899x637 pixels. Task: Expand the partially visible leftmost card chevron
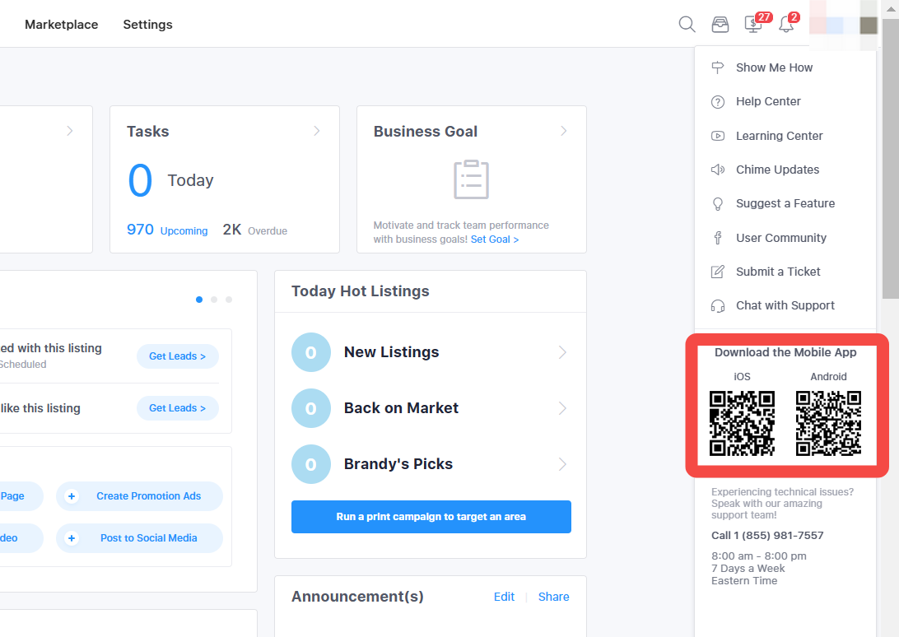tap(69, 132)
